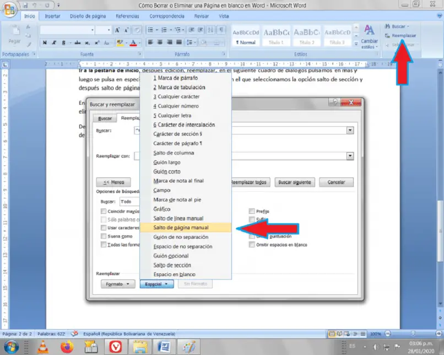Open Firefox from the taskbar
444x355 pixels.
(x=67, y=347)
